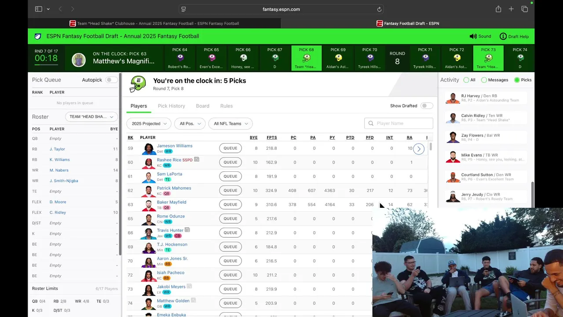The image size is (563, 317).
Task: Click player list vertical scrollbar
Action: click(431, 147)
